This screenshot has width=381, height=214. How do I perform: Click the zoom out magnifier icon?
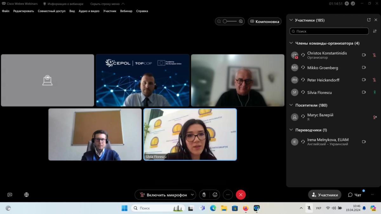click(x=219, y=22)
